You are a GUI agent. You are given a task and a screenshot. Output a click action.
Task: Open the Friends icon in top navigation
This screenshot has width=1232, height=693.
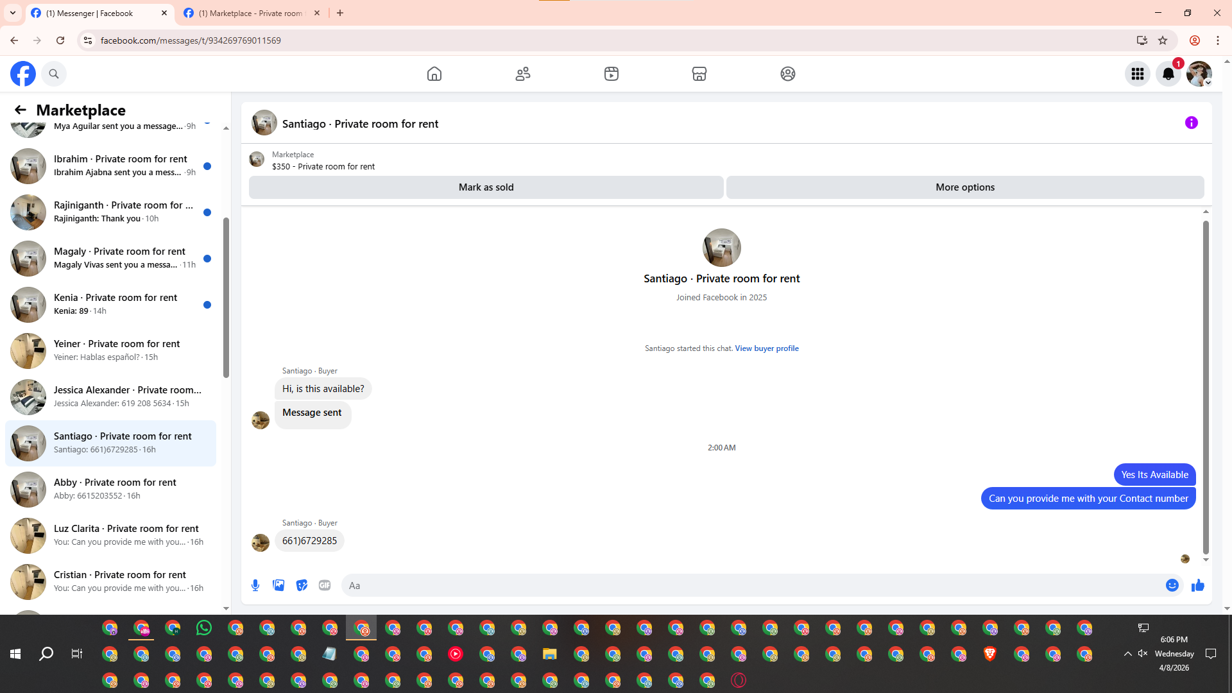[523, 74]
